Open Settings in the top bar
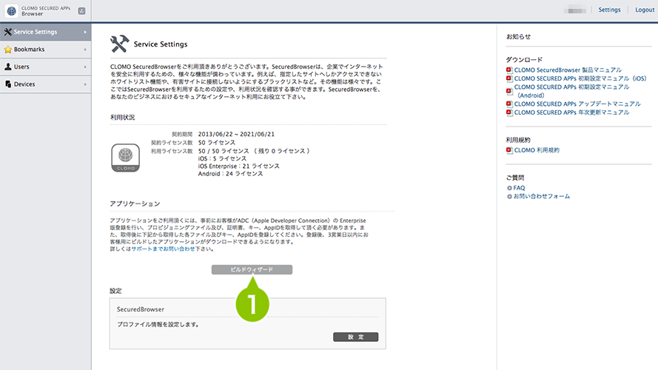Image resolution: width=658 pixels, height=370 pixels. point(609,10)
